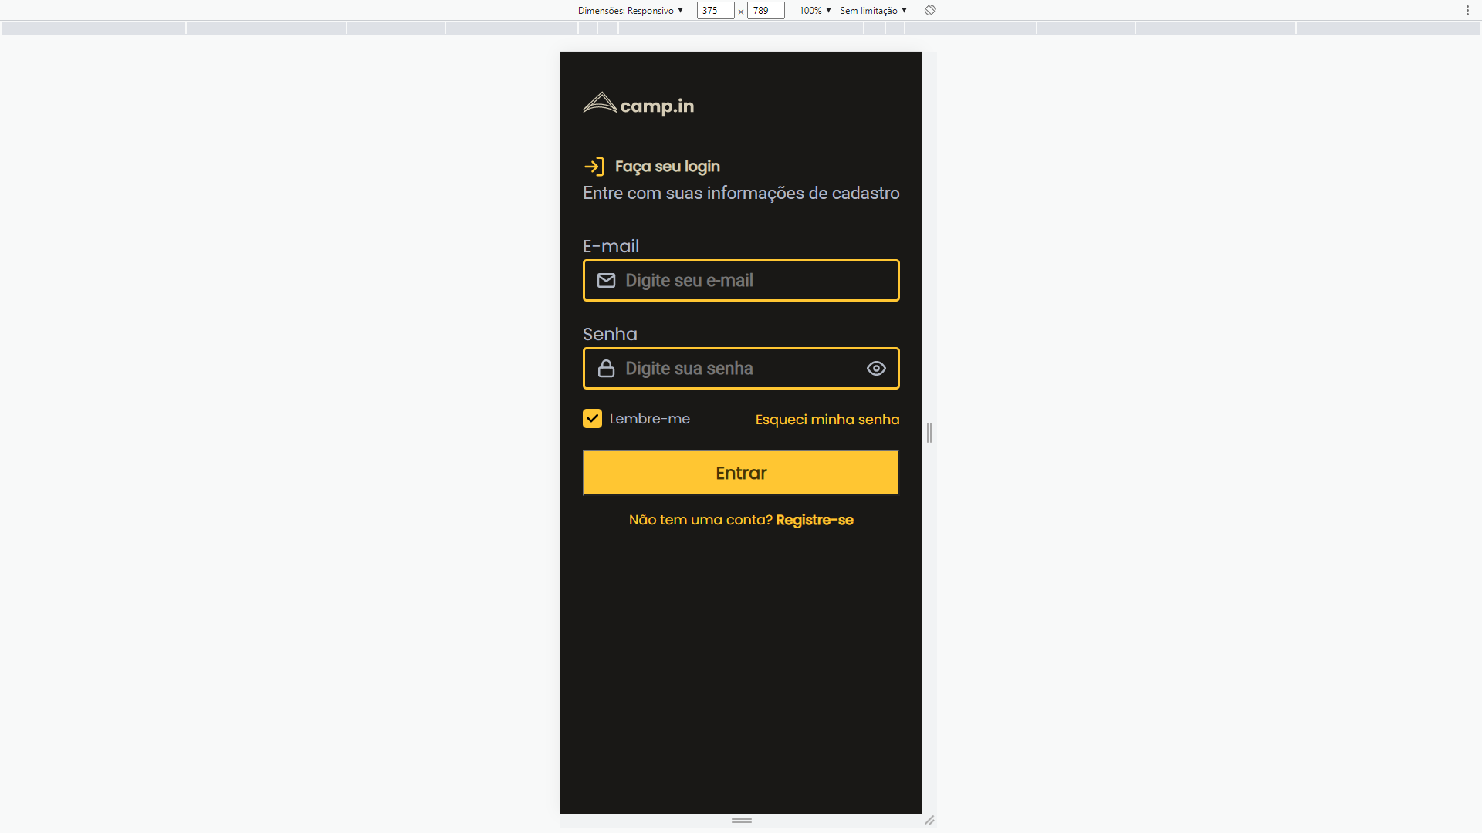
Task: Open the DevTools three-dot options menu
Action: coord(1467,10)
